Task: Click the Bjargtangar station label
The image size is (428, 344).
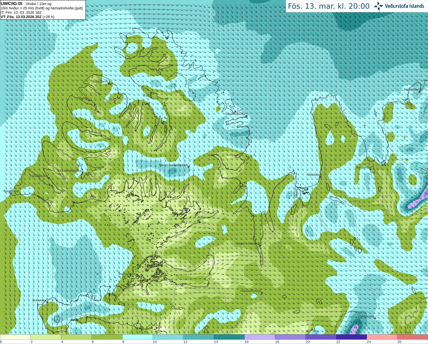Action: (x=11, y=191)
